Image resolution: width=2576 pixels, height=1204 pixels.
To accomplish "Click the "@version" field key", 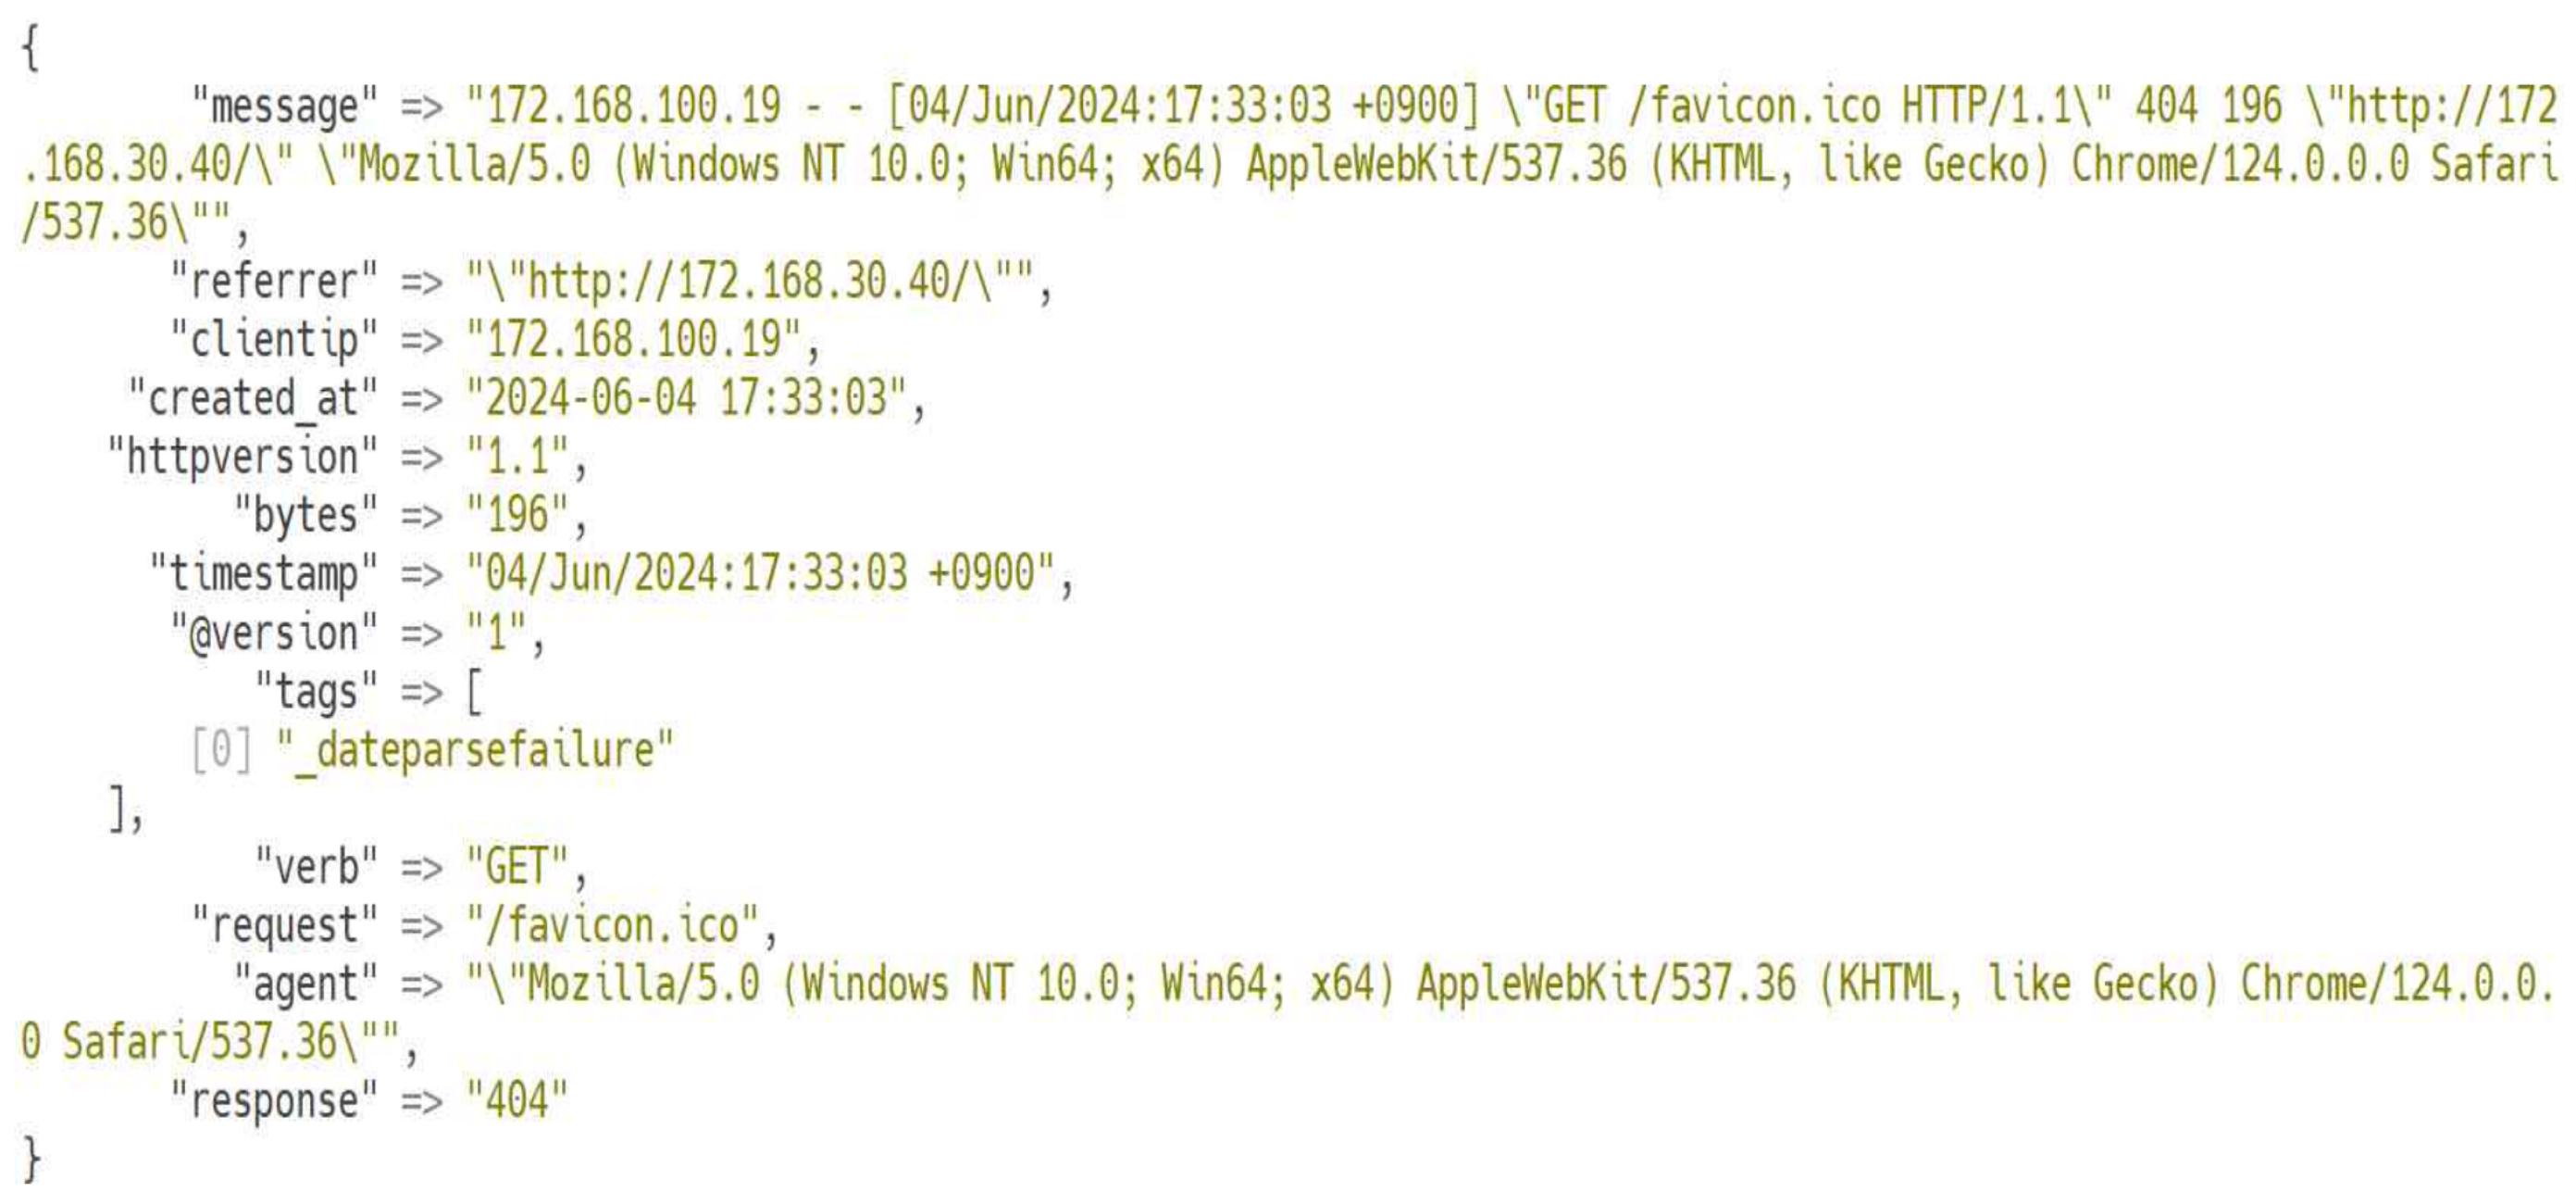I will click(273, 633).
